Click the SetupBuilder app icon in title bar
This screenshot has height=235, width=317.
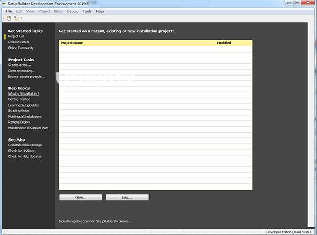4,4
